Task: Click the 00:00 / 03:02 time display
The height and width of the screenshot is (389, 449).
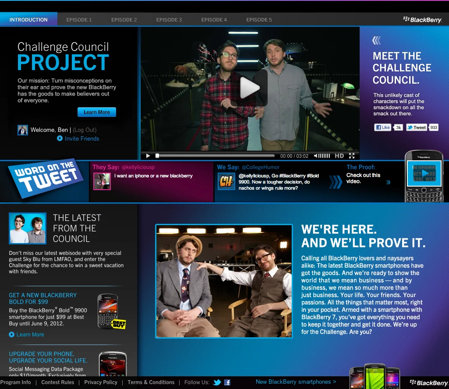Action: point(294,156)
